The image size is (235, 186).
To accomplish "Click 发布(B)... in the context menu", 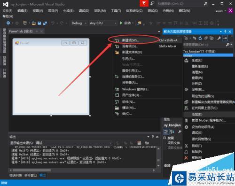I will [x=209, y=90].
